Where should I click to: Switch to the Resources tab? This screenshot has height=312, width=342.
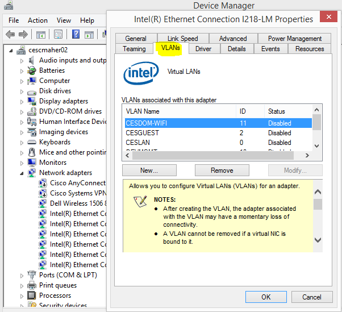310,49
